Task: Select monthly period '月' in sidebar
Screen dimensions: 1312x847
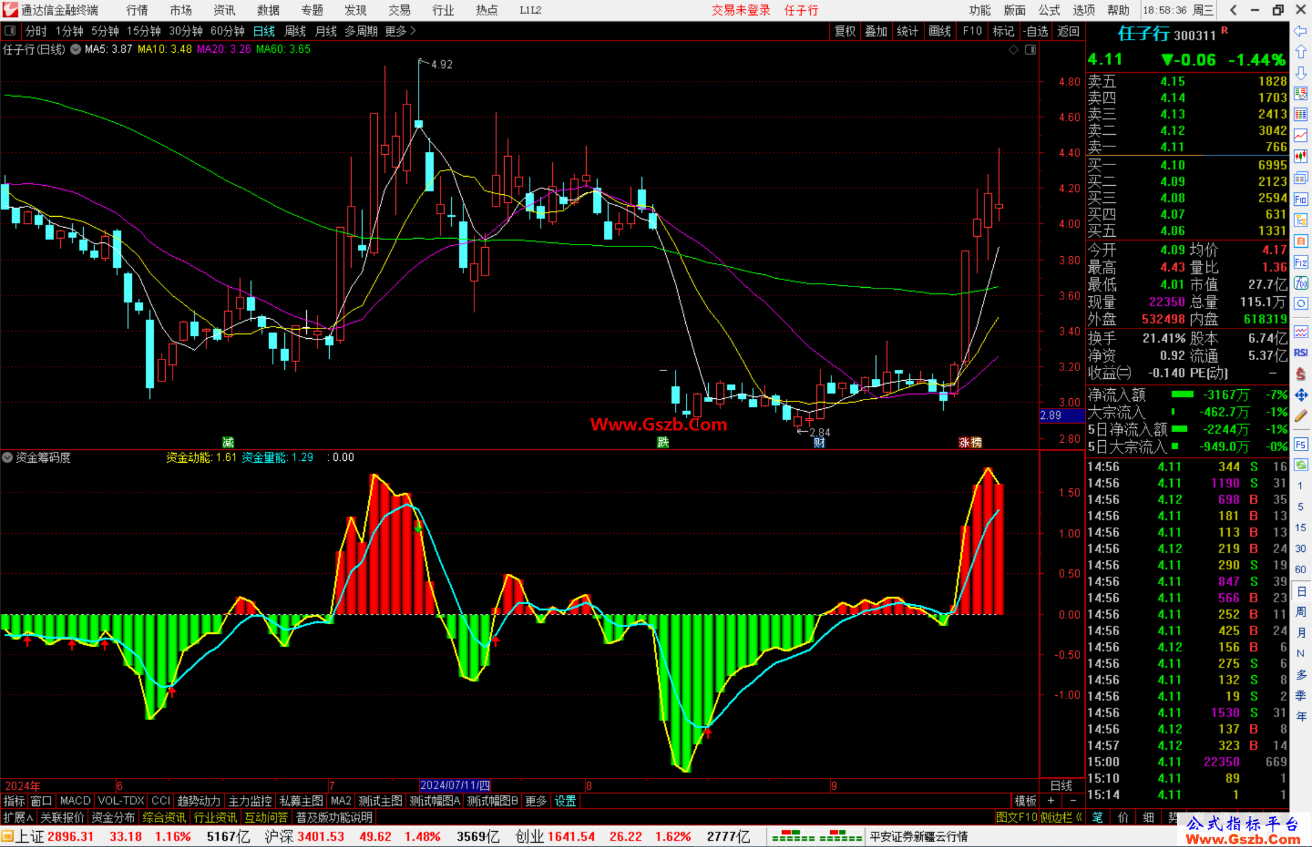Action: click(1300, 633)
